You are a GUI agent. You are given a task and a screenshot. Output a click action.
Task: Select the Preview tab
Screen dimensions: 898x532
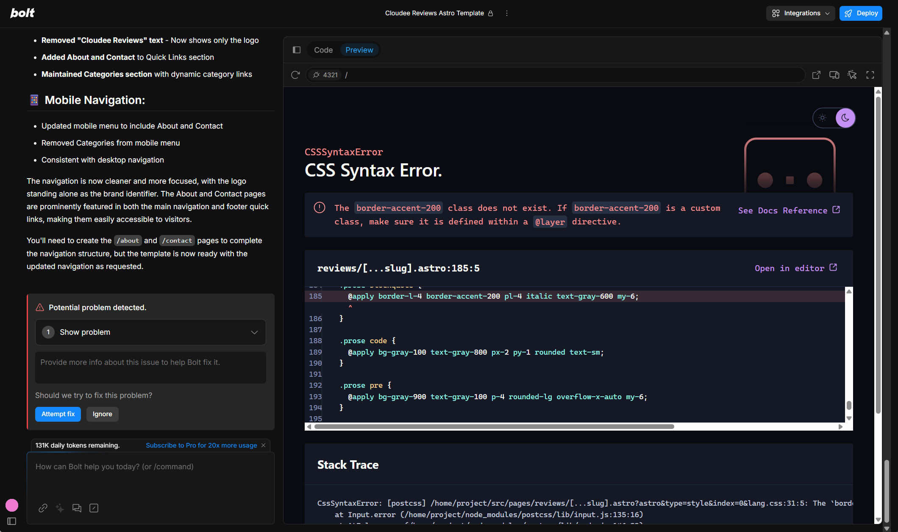click(359, 50)
